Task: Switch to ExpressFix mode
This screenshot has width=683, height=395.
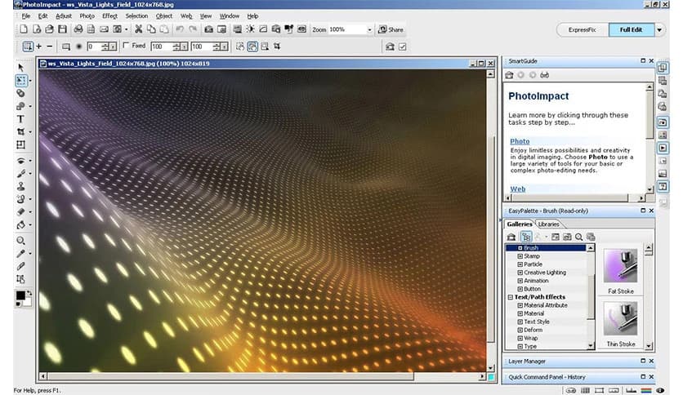Action: point(582,29)
